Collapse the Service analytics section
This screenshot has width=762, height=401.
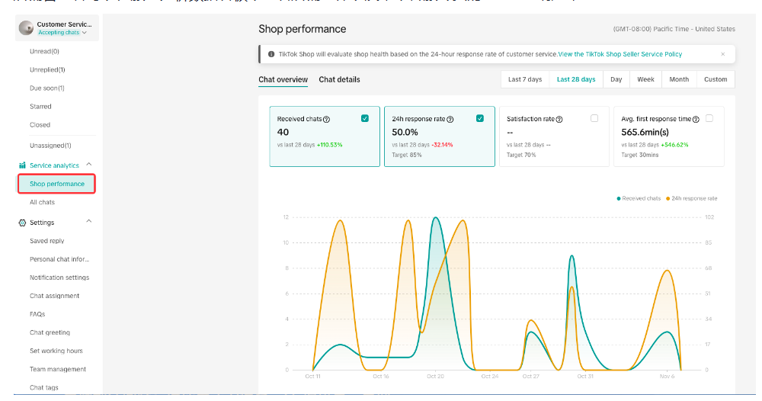click(x=88, y=165)
